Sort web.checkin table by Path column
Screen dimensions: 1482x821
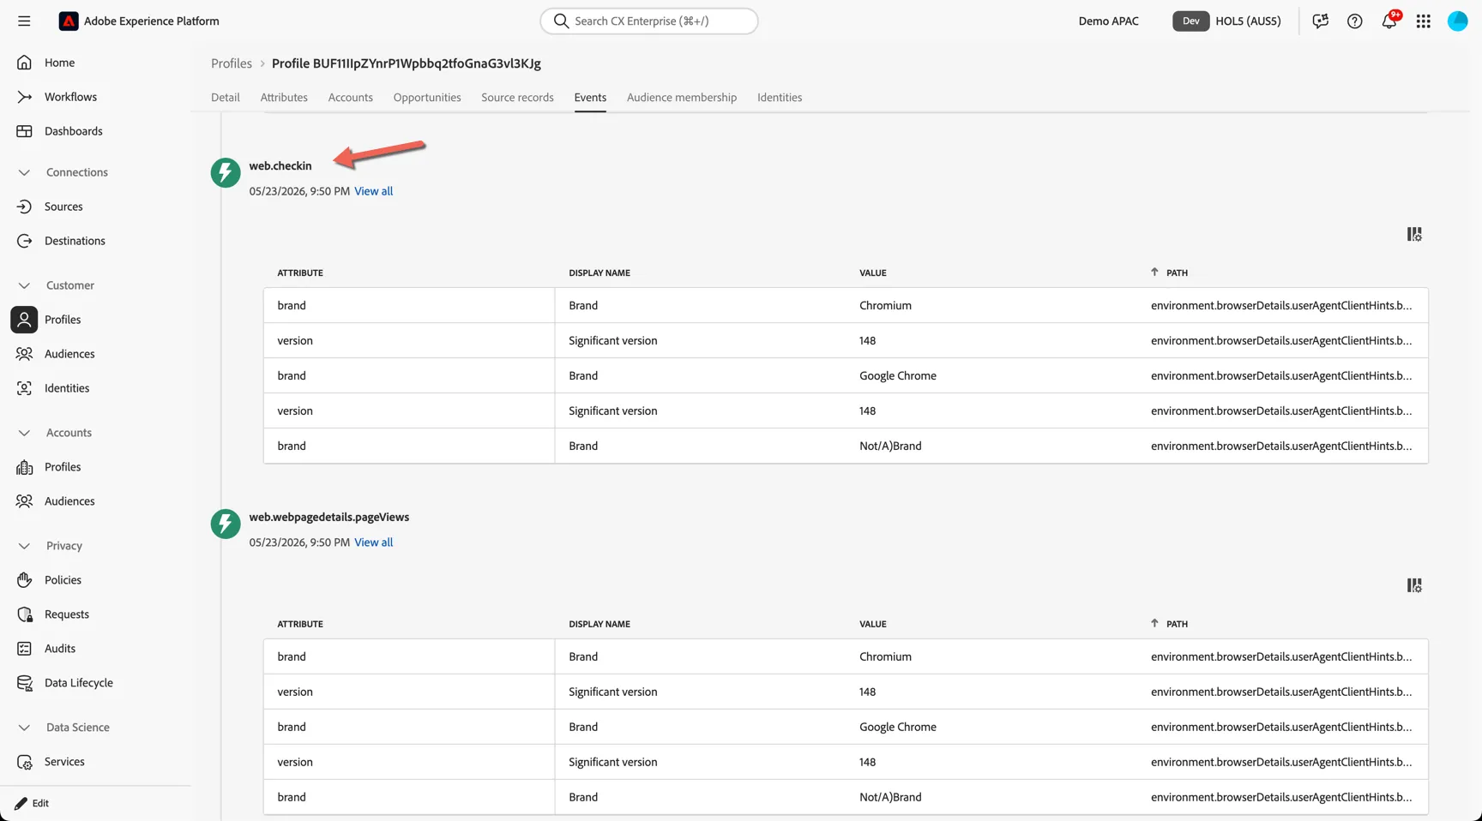click(1170, 273)
